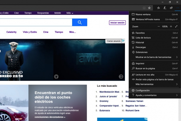
Task: Open Historial
Action: (x=155, y=42)
